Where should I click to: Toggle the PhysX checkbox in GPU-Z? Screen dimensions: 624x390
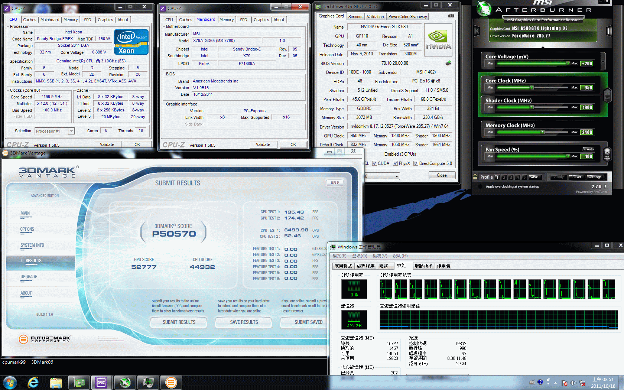pos(396,163)
